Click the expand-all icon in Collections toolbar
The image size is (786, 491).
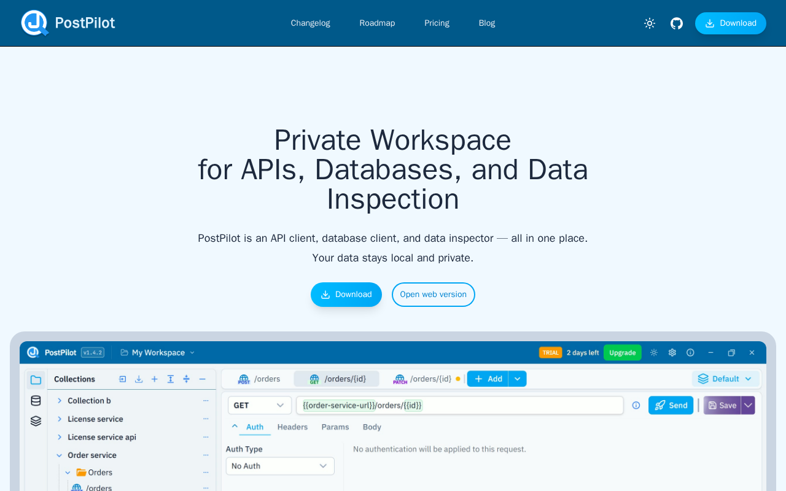click(171, 379)
